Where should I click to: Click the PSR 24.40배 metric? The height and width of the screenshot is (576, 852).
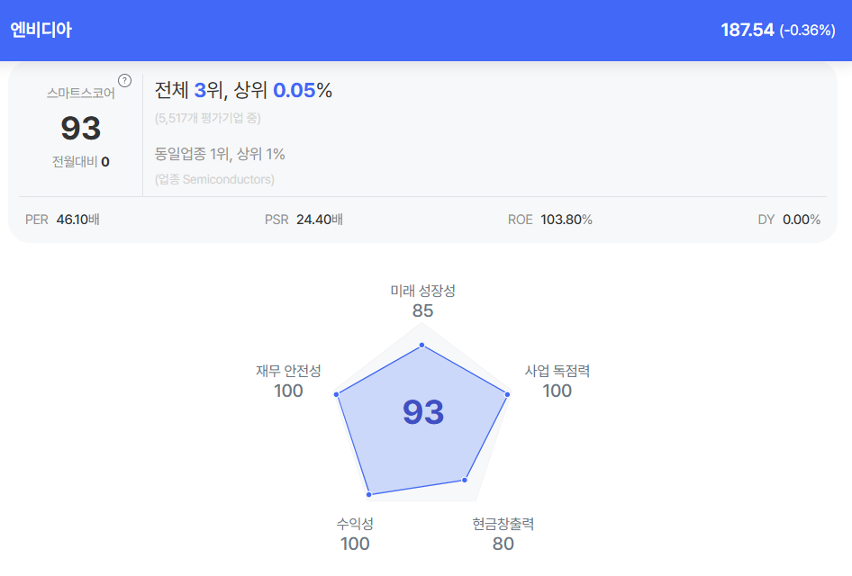304,220
